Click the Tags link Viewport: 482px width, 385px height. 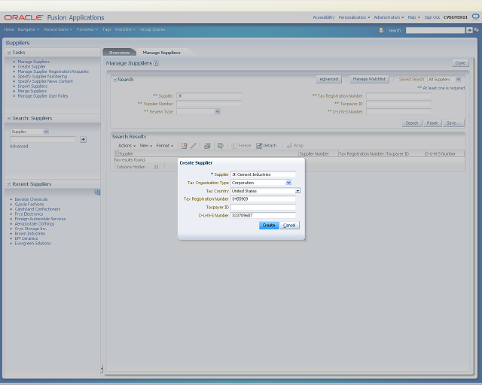[x=107, y=29]
